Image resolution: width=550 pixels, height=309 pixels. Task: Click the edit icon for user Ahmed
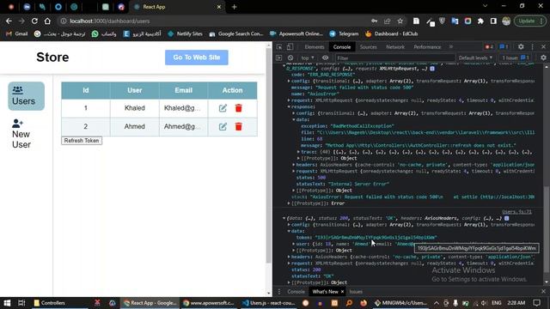coord(223,126)
